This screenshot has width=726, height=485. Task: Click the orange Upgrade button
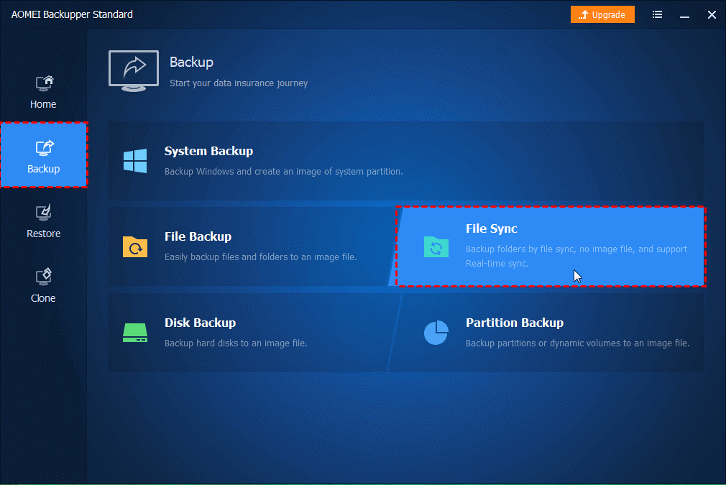pos(602,14)
